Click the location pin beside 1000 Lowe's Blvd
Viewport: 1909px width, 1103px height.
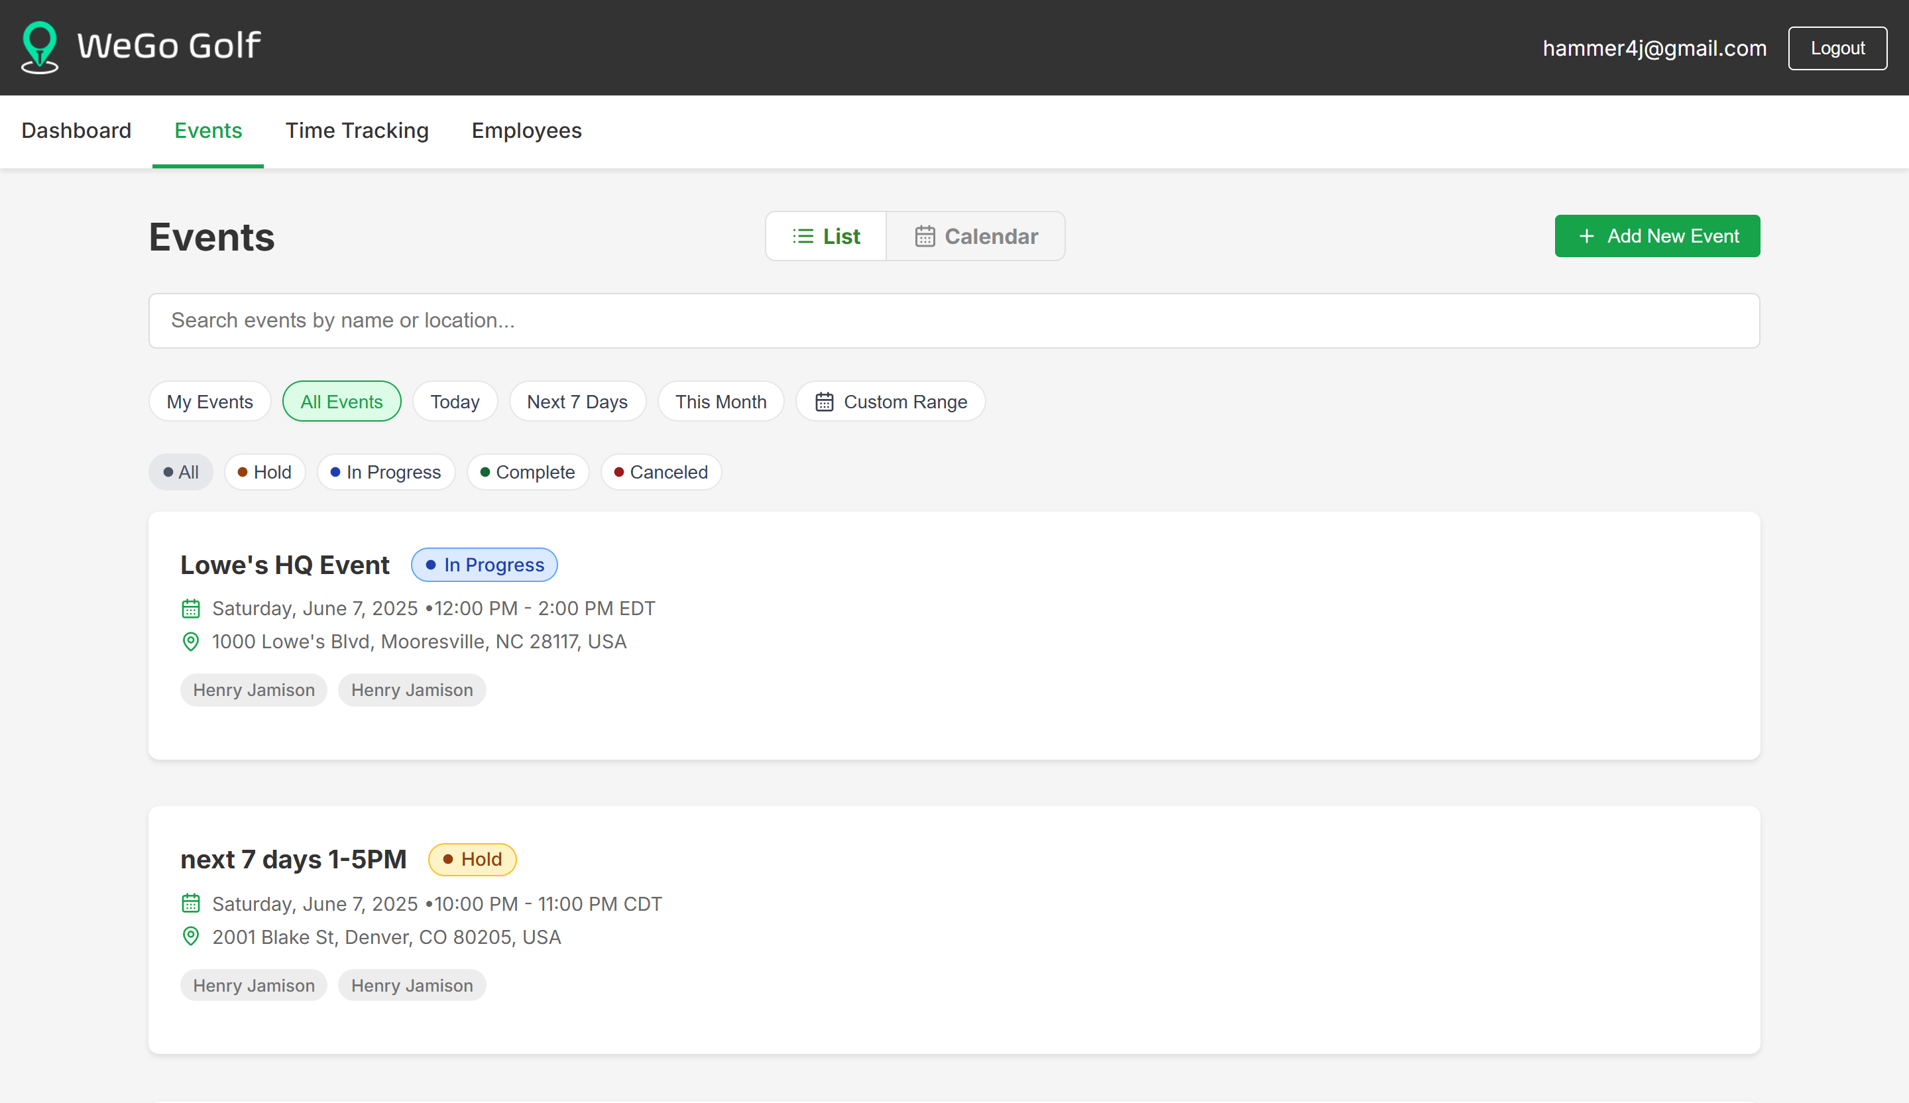[191, 642]
